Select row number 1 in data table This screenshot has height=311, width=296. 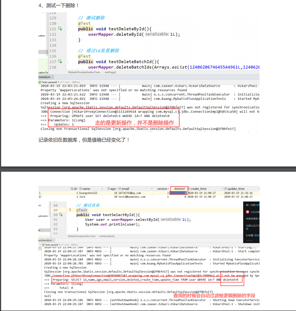coord(39,193)
